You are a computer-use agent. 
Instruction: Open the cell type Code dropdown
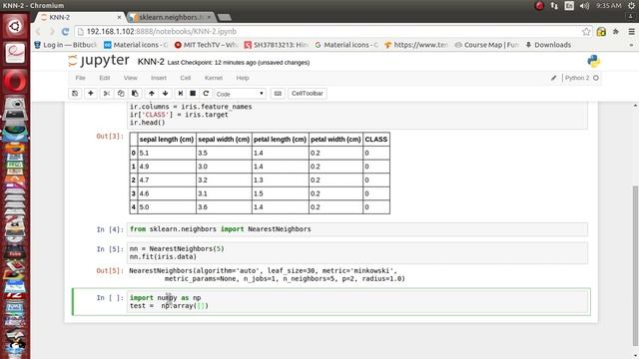[x=240, y=94]
